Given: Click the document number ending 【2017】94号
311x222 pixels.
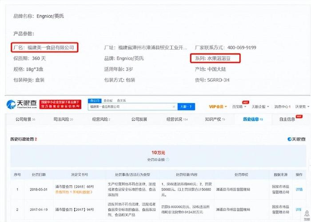Looking at the screenshot, I should [x=75, y=210].
